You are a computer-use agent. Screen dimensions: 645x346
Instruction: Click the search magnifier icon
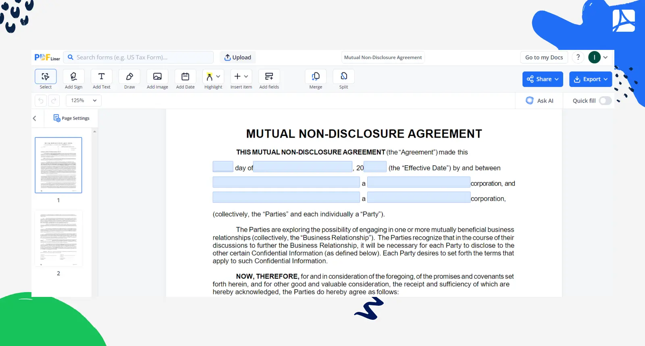coord(71,58)
